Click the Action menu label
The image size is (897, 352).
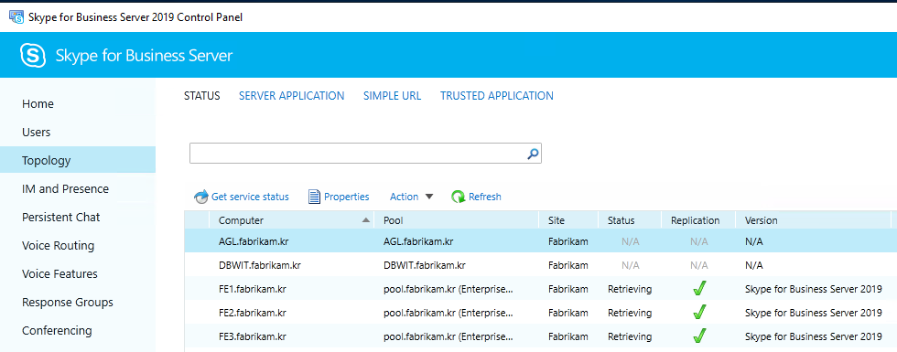[404, 197]
